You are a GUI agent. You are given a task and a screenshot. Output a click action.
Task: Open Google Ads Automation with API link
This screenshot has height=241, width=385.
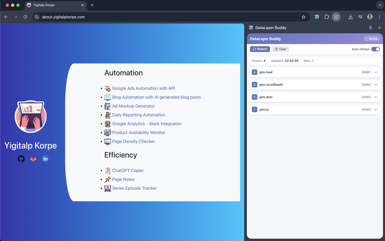click(x=143, y=89)
